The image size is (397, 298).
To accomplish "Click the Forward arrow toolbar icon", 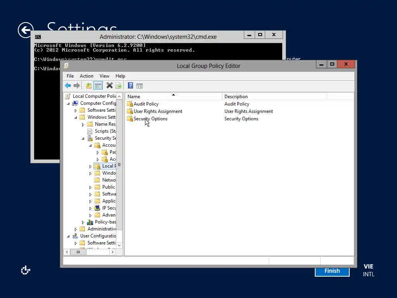I will click(x=77, y=86).
